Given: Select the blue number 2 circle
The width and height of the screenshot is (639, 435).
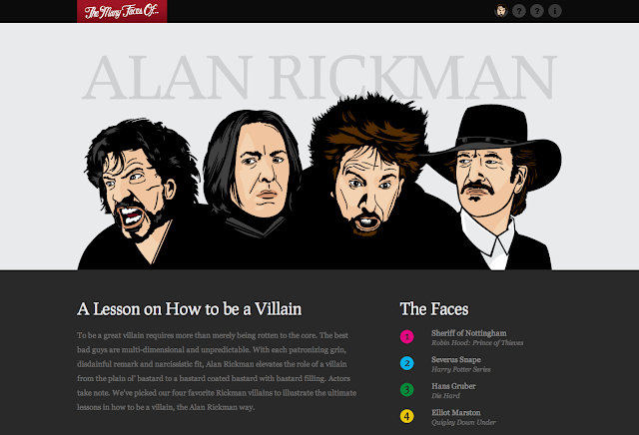Looking at the screenshot, I should coord(406,363).
